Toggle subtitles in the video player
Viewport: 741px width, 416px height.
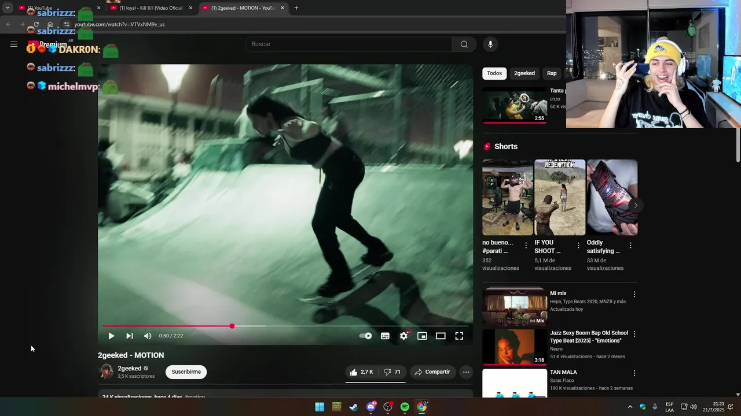click(385, 336)
